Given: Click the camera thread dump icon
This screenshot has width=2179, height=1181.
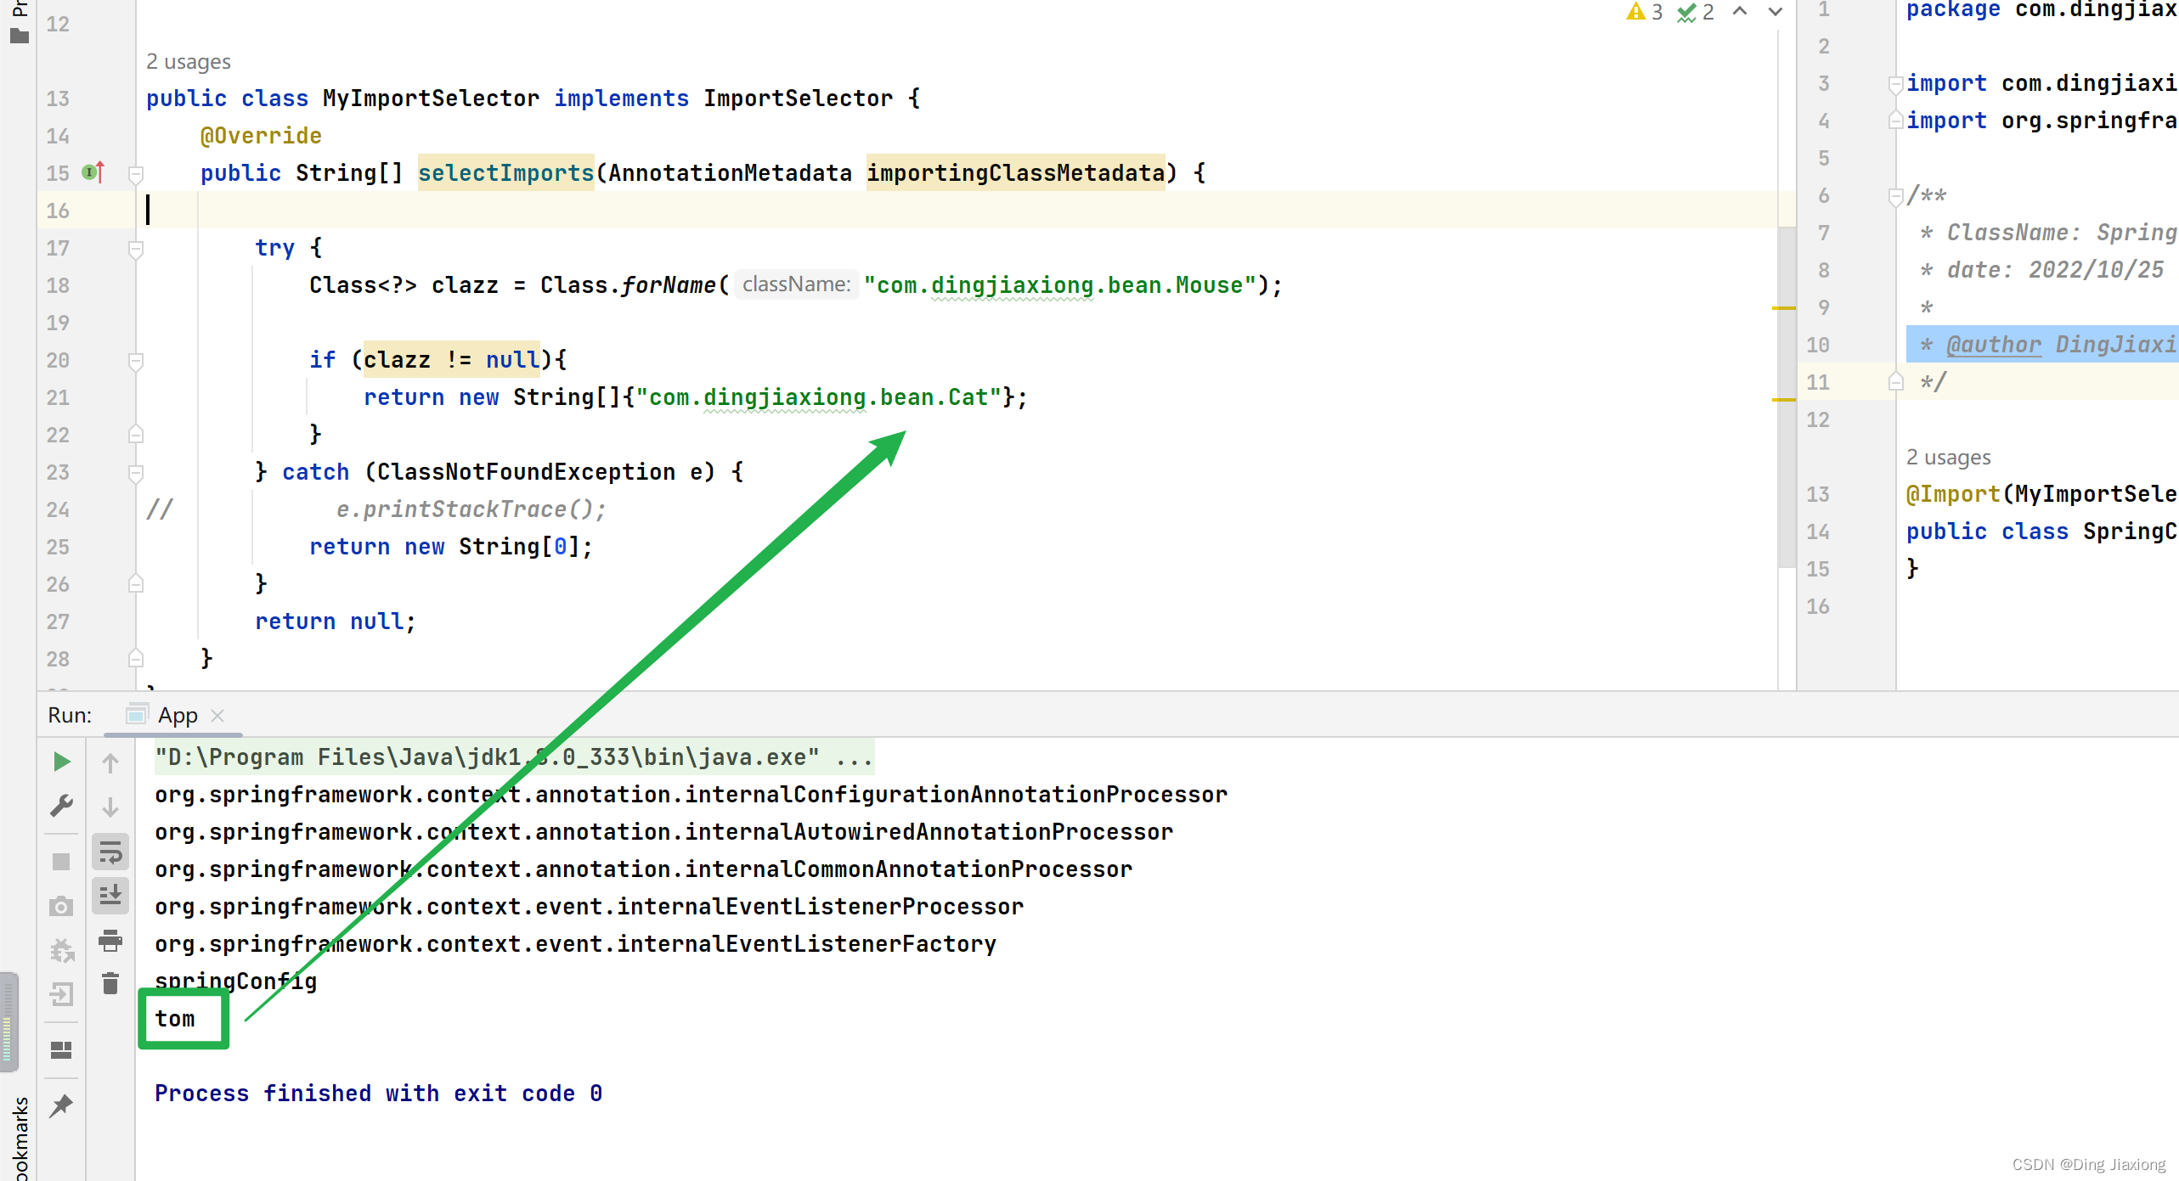Looking at the screenshot, I should coord(61,906).
